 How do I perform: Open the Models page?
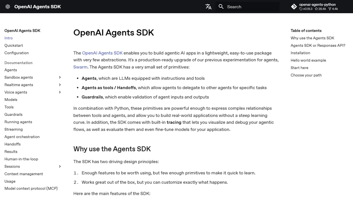11,100
